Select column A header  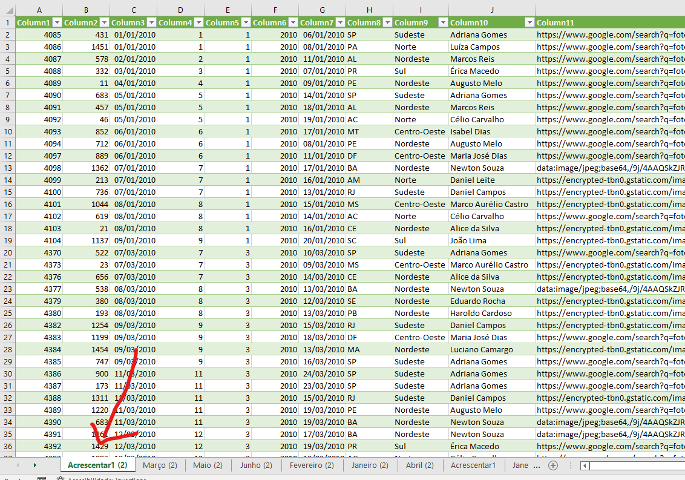coord(39,10)
